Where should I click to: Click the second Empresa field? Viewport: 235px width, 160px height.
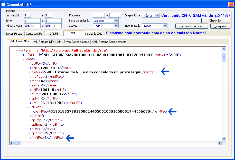point(115,15)
